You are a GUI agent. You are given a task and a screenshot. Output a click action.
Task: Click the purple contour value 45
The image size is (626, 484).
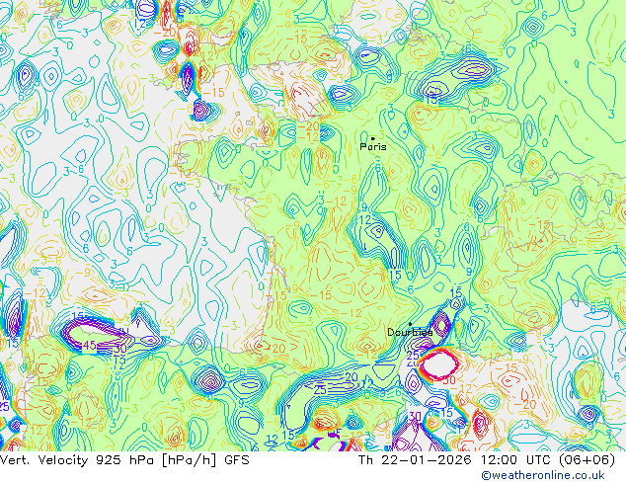pos(90,345)
